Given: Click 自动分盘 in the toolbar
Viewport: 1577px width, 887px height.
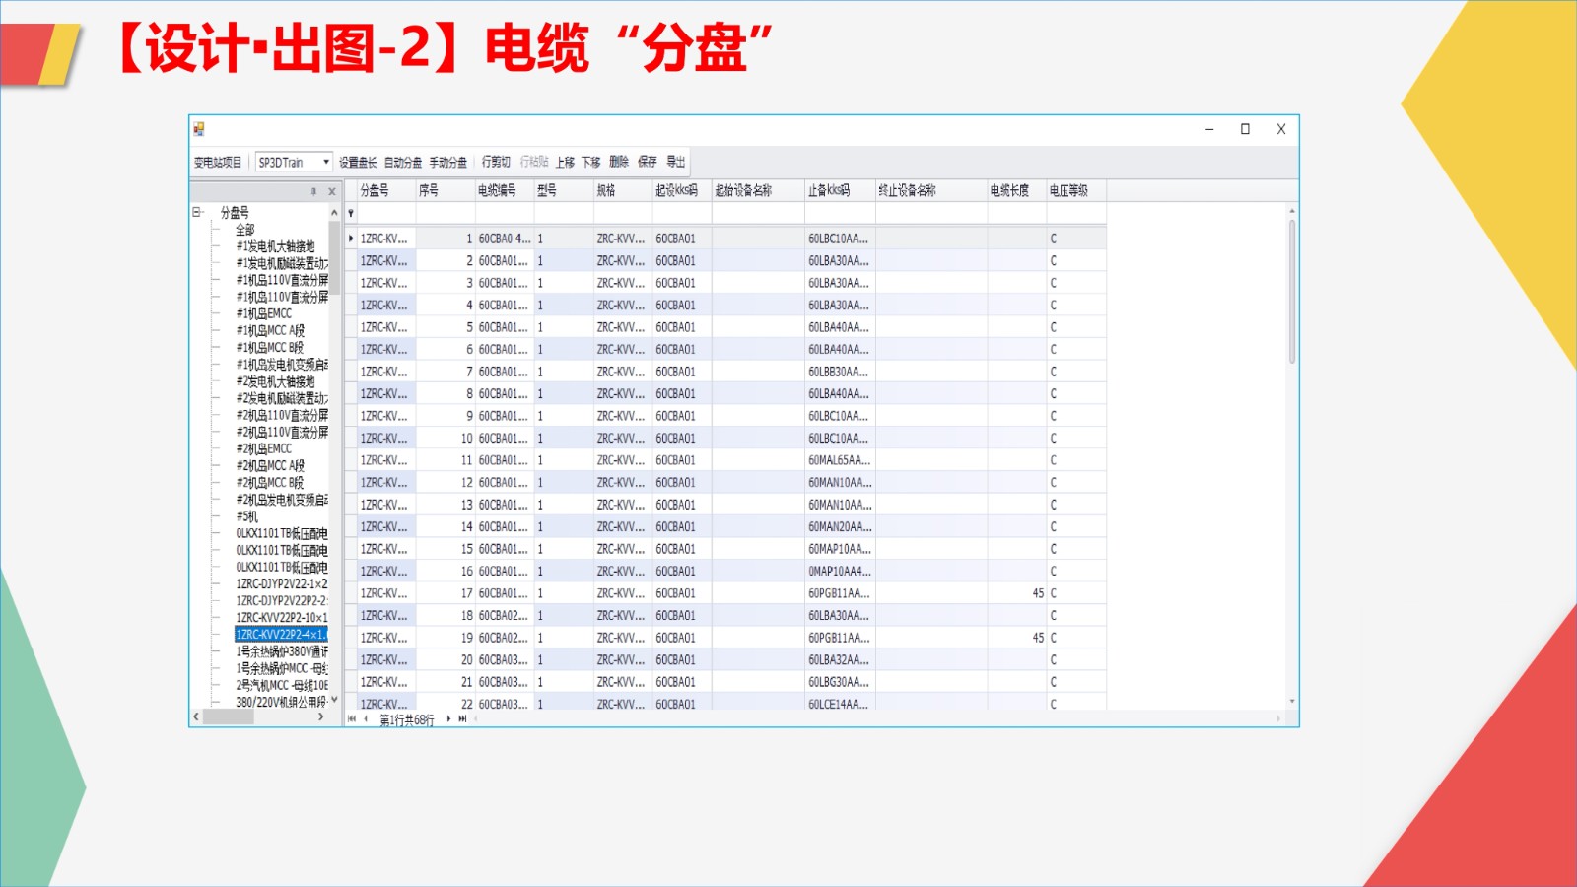Looking at the screenshot, I should [x=402, y=162].
